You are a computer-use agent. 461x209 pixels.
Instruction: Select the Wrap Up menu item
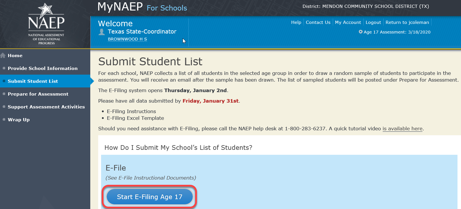[19, 120]
